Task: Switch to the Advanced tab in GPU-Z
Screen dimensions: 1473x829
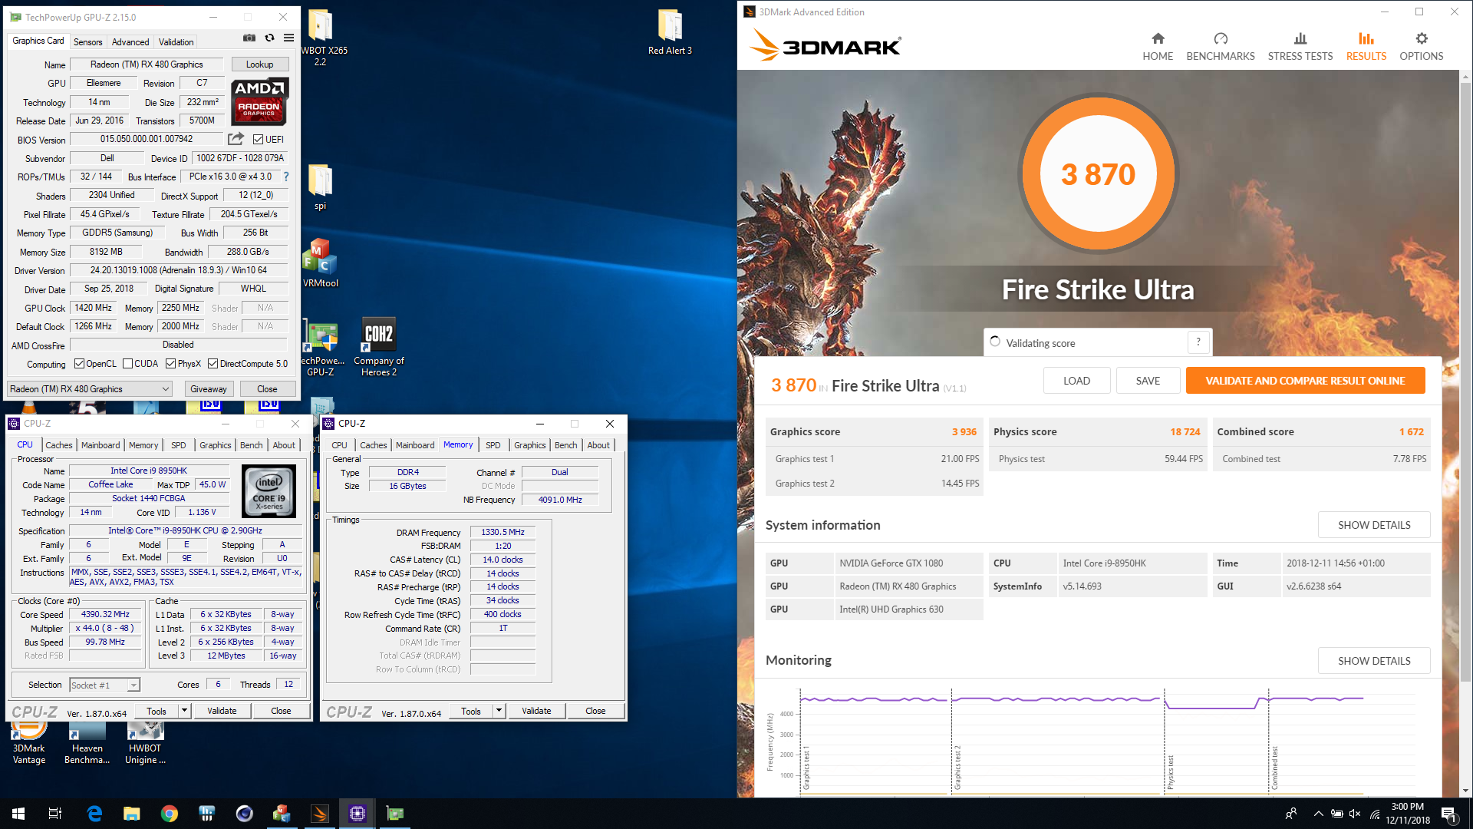Action: 130,42
